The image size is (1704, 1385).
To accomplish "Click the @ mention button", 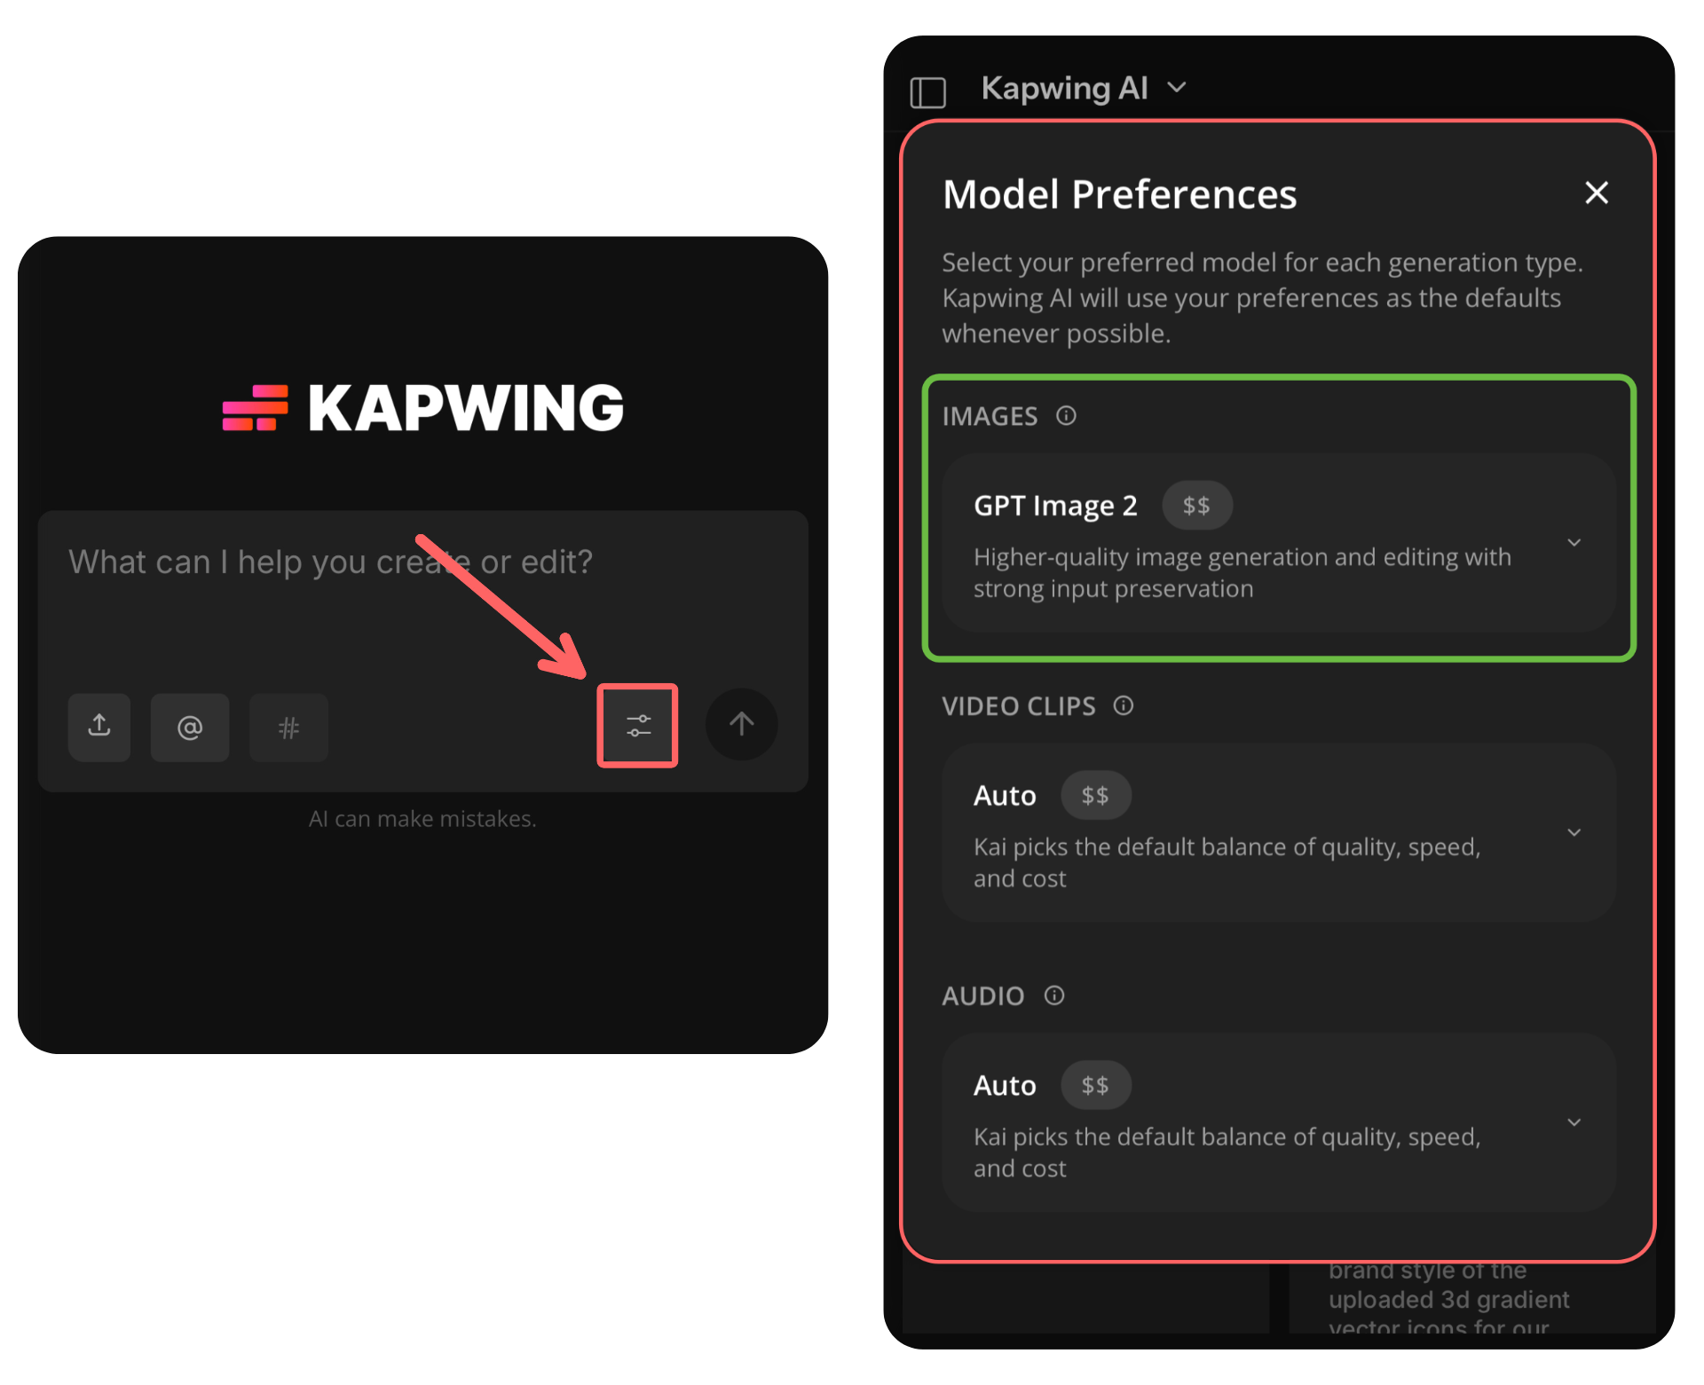I will tap(190, 727).
